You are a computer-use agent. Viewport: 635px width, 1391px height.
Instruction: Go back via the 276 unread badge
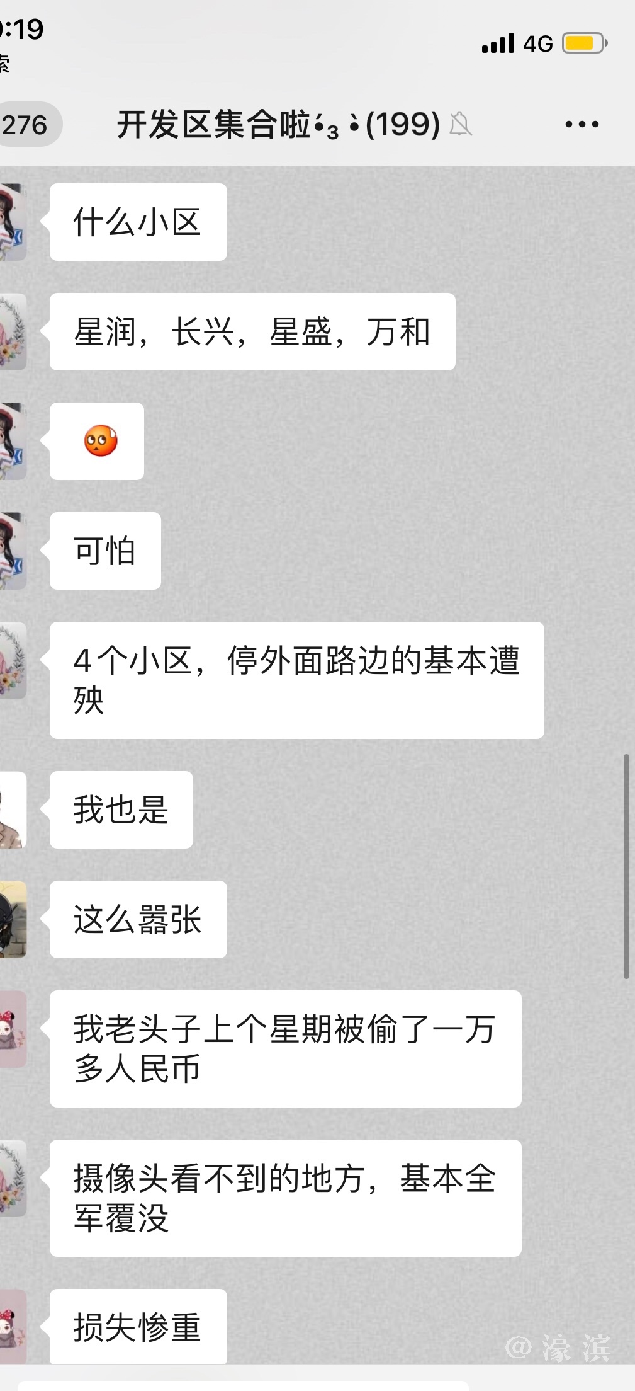point(28,124)
